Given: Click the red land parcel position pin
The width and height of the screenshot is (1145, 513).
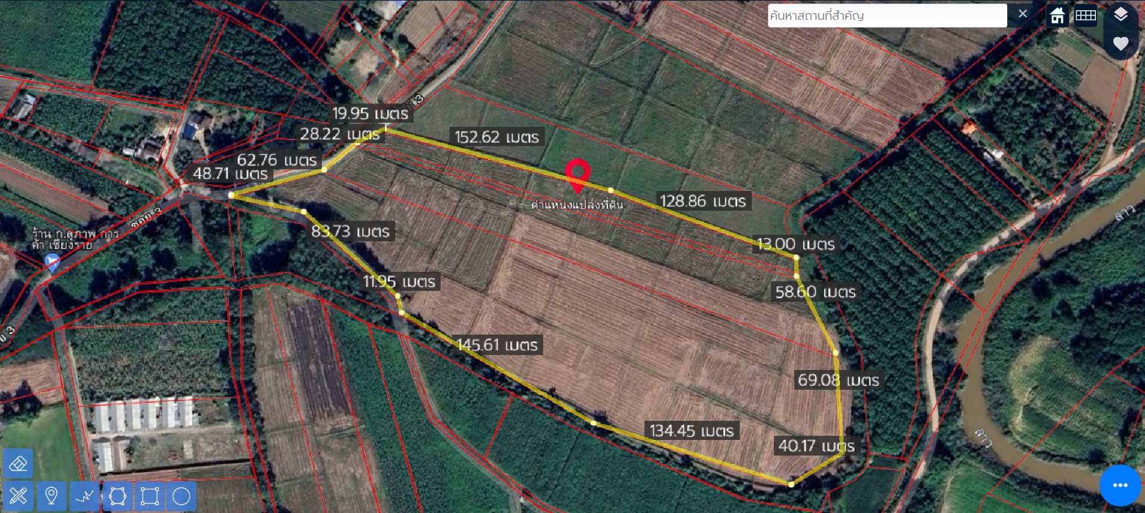Looking at the screenshot, I should point(577,176).
